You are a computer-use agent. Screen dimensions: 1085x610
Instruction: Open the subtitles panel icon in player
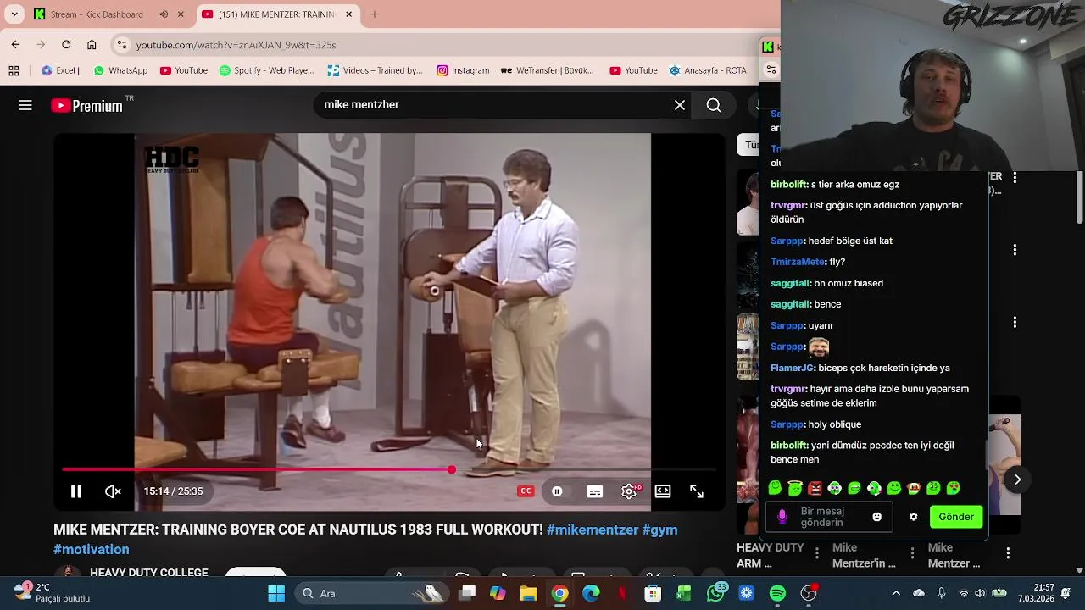[x=595, y=491]
